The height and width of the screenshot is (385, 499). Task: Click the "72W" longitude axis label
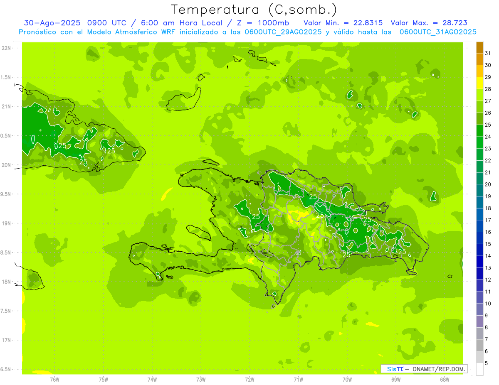[x=249, y=379]
